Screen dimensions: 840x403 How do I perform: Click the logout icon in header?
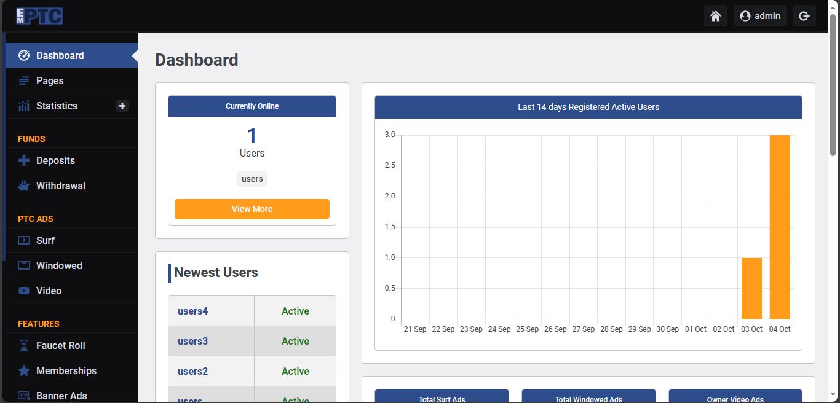coord(804,16)
